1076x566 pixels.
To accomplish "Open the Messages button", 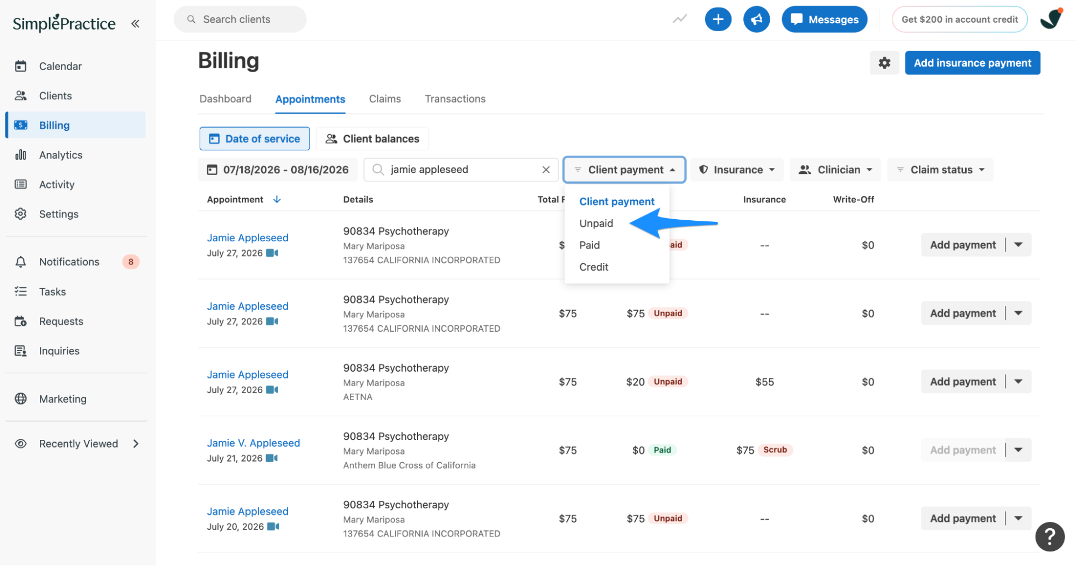I will point(825,19).
